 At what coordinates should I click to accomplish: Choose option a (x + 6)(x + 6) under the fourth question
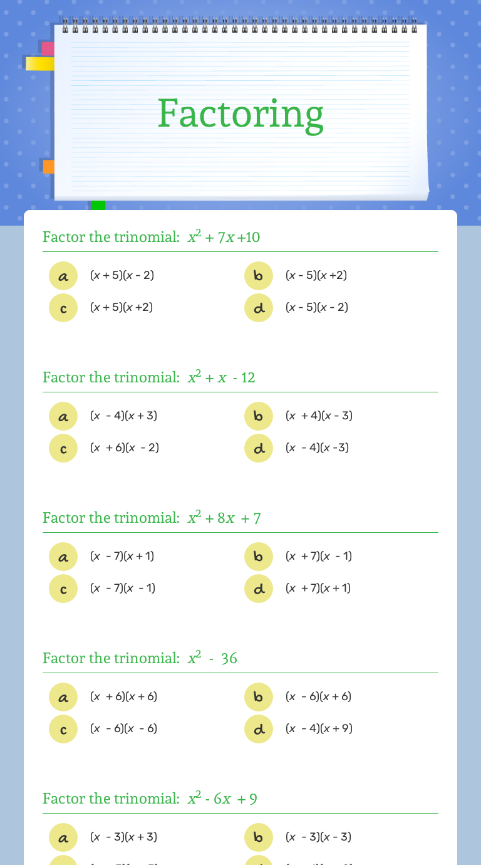(63, 697)
